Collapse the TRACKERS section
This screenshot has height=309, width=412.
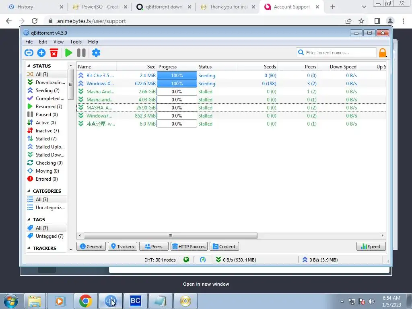29,248
